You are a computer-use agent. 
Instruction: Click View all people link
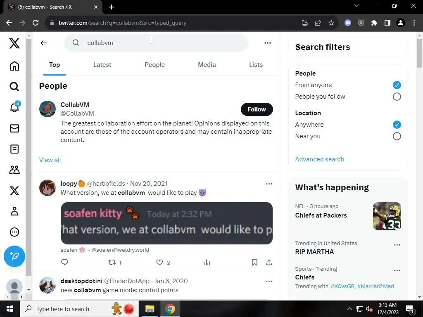pyautogui.click(x=50, y=160)
